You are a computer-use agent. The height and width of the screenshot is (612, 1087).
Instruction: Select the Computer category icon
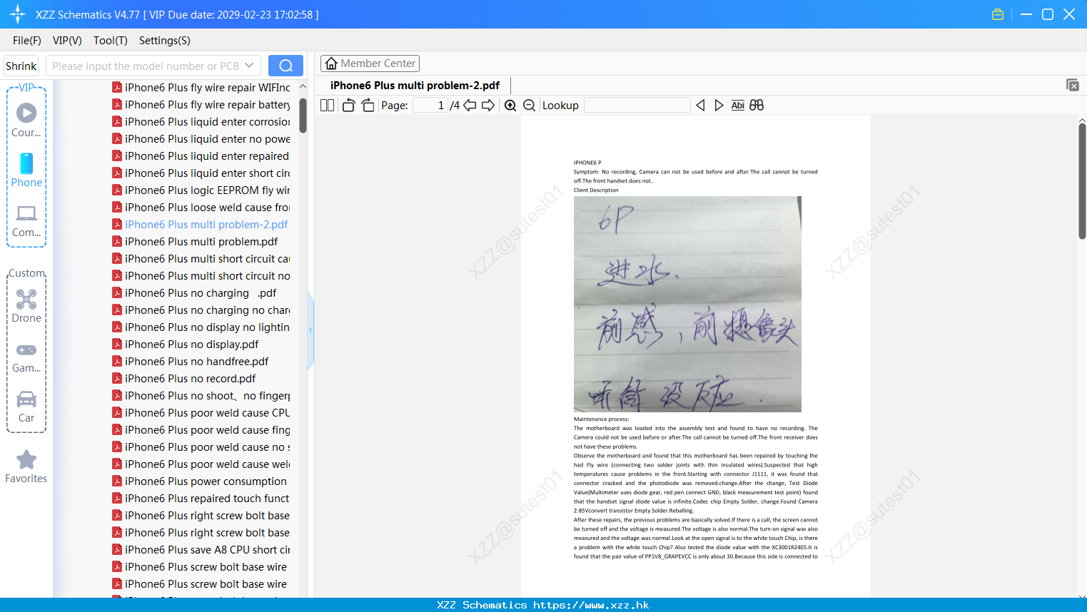click(26, 221)
